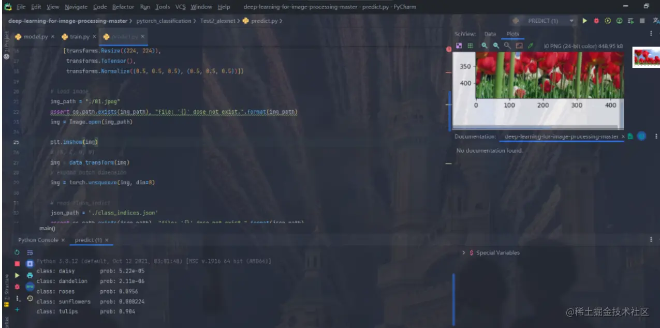
Task: Expand the Special Variables node
Action: pyautogui.click(x=463, y=253)
